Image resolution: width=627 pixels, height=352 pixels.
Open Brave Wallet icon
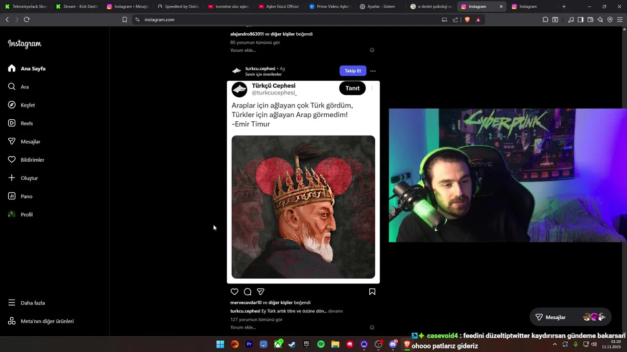click(590, 20)
